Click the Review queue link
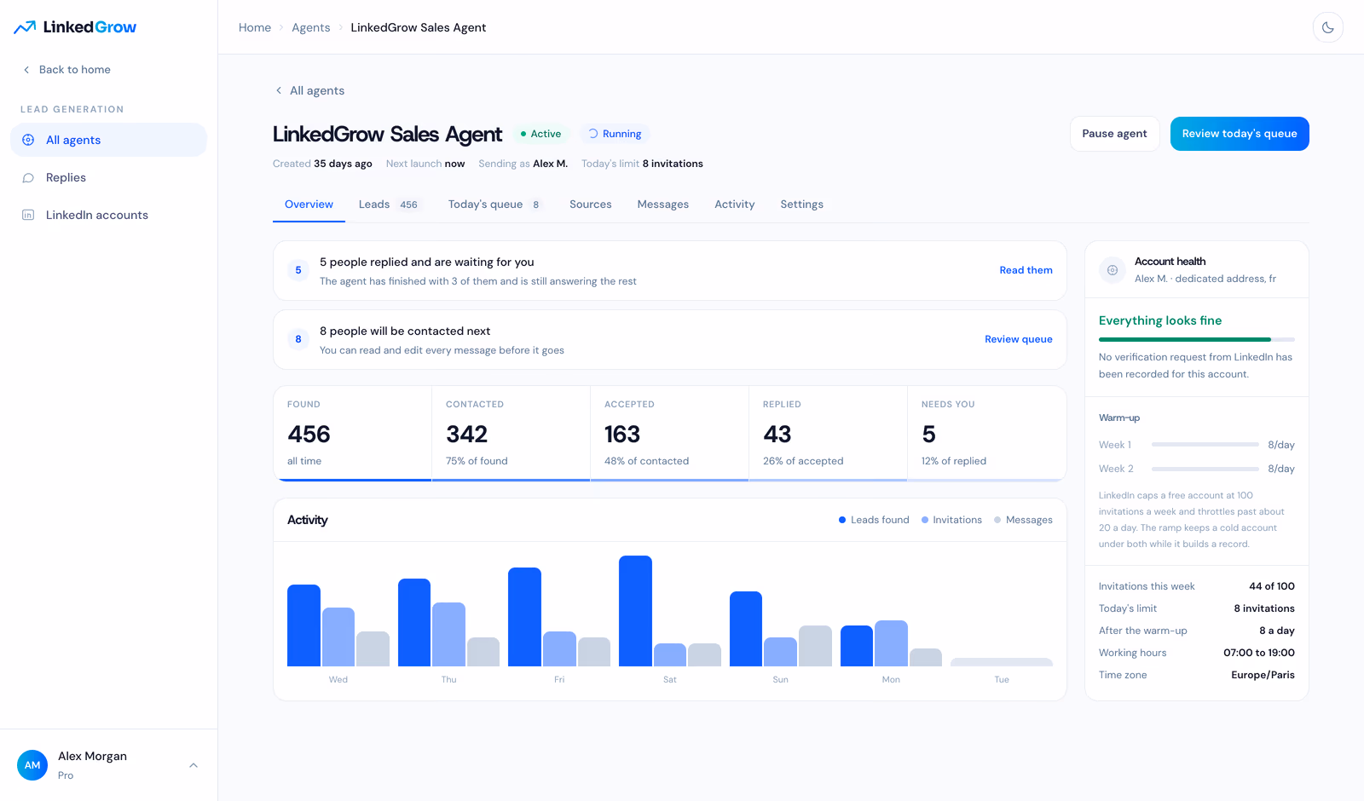1364x801 pixels. tap(1019, 339)
